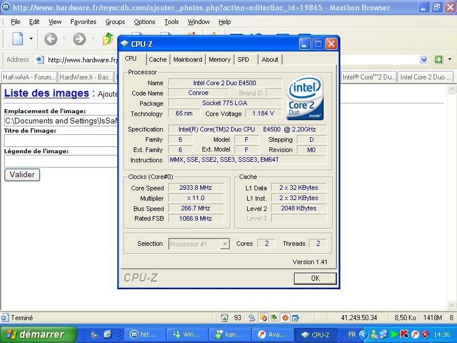This screenshot has height=343, width=457.
Task: Click the network connection tray icon
Action: [384, 334]
